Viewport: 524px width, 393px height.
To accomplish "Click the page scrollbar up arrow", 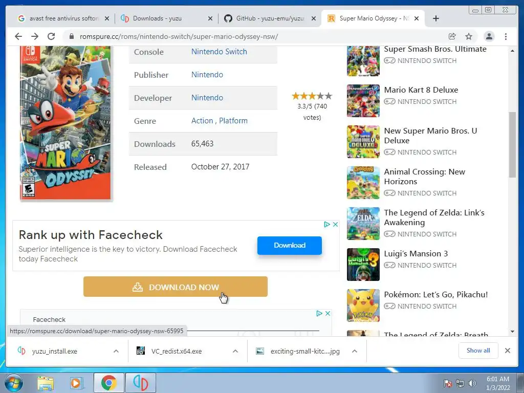I will tap(512, 51).
